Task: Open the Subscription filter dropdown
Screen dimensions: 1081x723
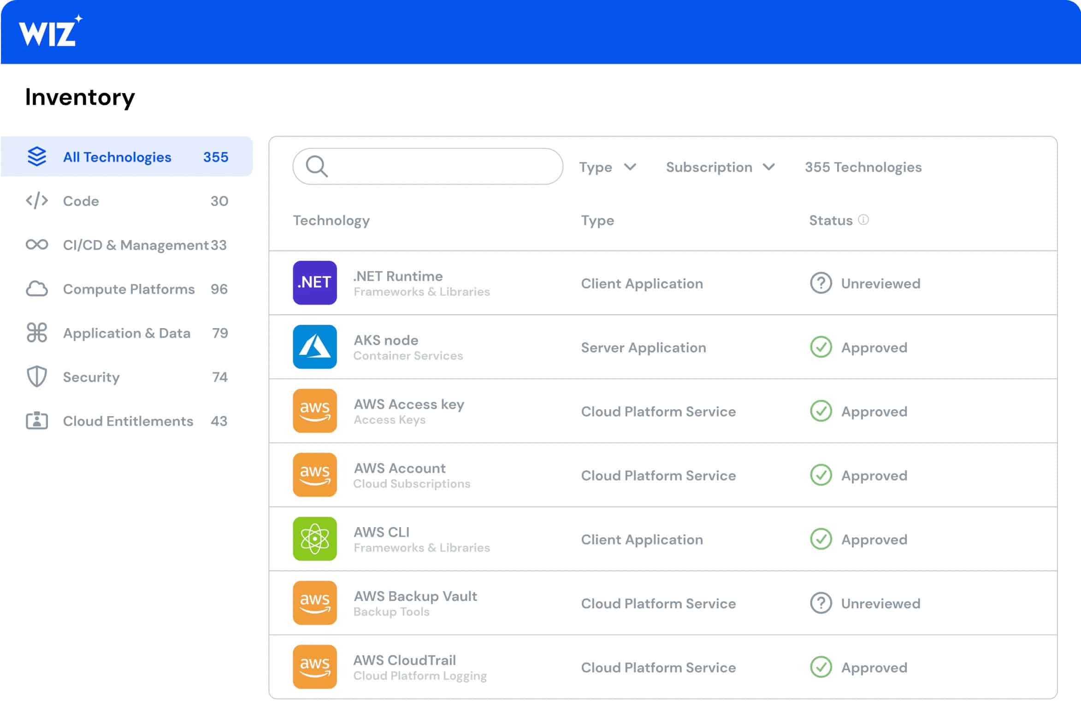Action: pos(721,167)
